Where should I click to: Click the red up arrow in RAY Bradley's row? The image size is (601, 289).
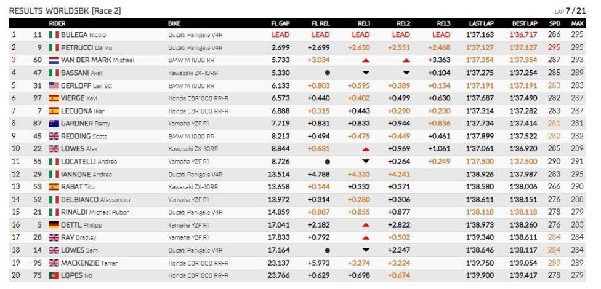tap(366, 238)
